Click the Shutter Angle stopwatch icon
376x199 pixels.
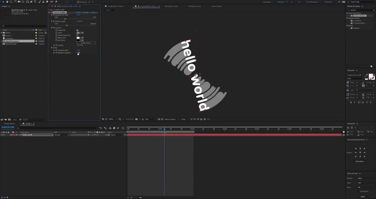click(54, 21)
